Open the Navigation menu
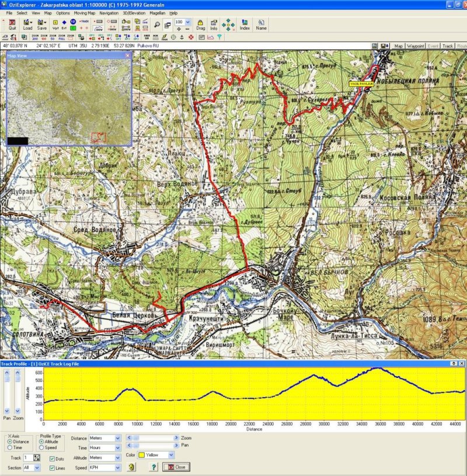467x476 pixels. [x=109, y=12]
